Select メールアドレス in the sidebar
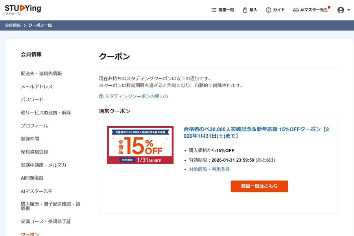This screenshot has width=354, height=236. tap(37, 87)
